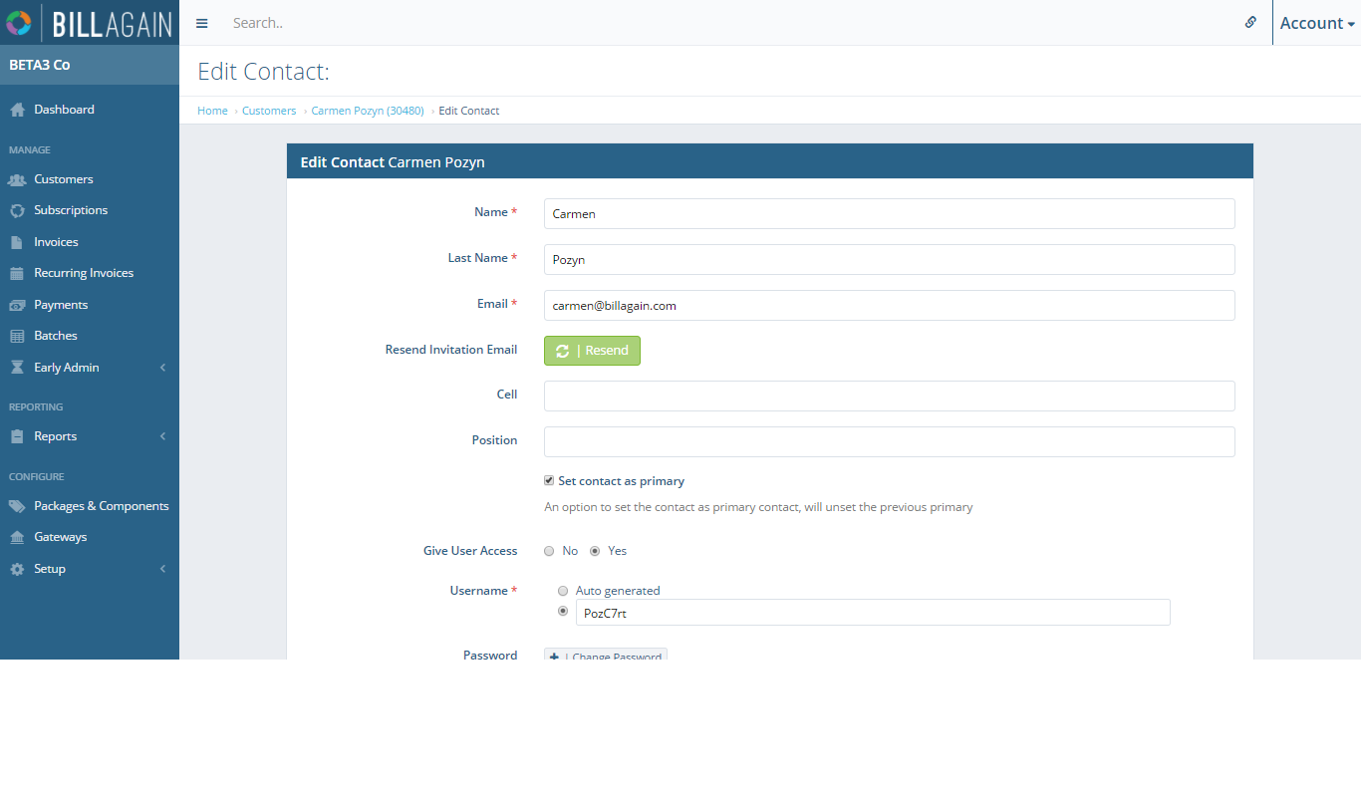
Task: Click the Last Name field containing Pozyn
Action: [x=890, y=259]
